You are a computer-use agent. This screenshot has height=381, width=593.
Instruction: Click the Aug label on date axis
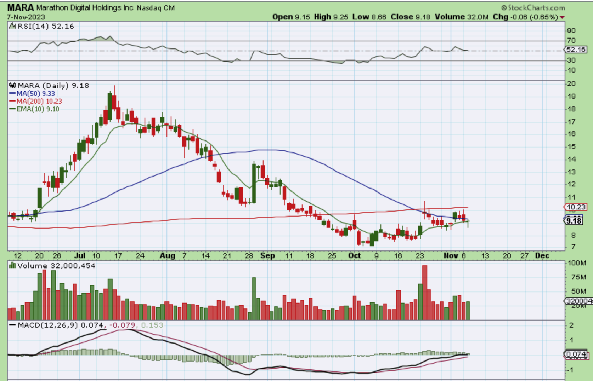click(167, 255)
